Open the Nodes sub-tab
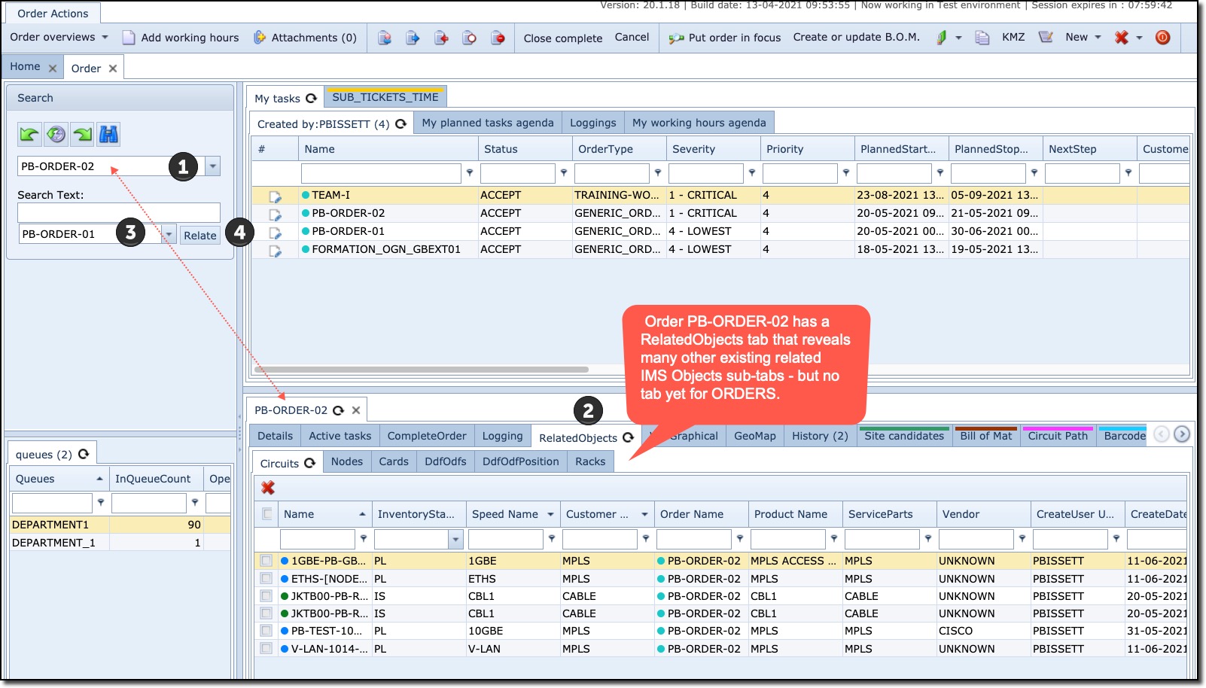This screenshot has width=1206, height=688. point(346,461)
